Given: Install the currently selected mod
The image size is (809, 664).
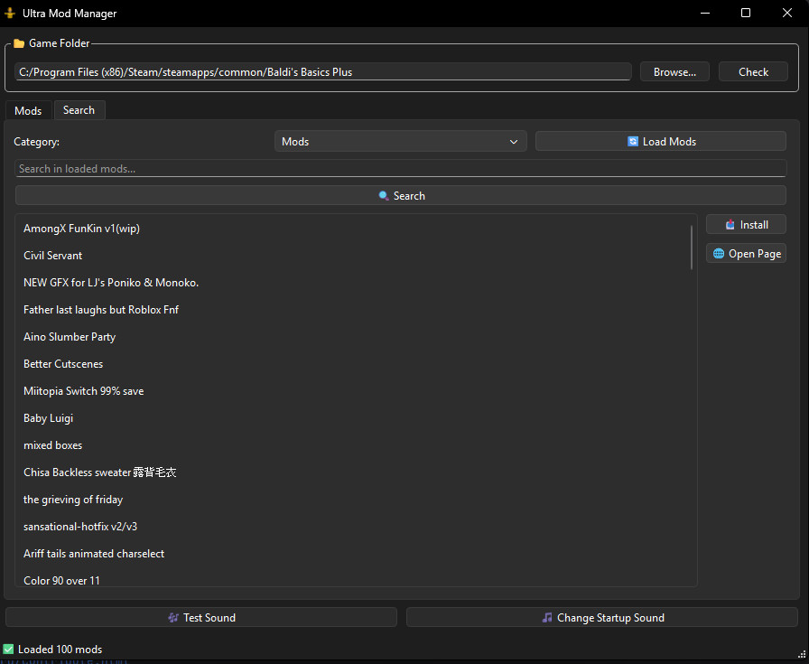Looking at the screenshot, I should tap(746, 224).
